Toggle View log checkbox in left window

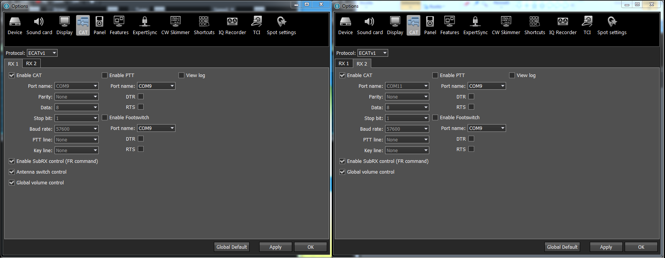pos(181,76)
